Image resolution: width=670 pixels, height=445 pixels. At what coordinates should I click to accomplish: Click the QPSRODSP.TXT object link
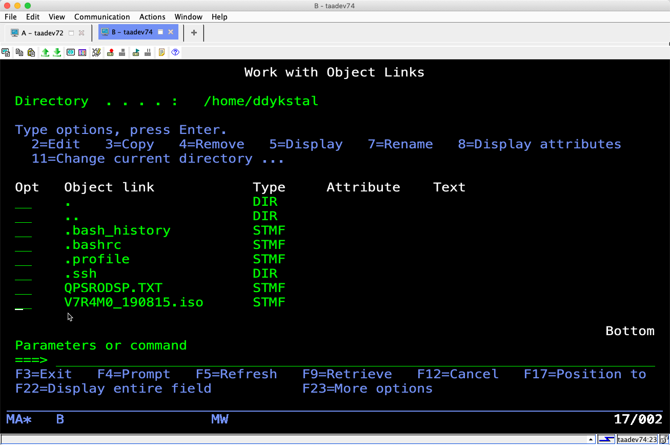coord(113,288)
